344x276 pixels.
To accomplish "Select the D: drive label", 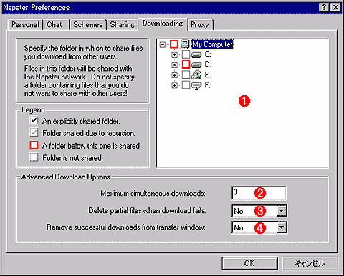I will pyautogui.click(x=208, y=65).
